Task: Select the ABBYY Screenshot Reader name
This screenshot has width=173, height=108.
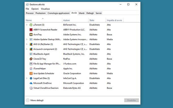Action: pos(45,30)
